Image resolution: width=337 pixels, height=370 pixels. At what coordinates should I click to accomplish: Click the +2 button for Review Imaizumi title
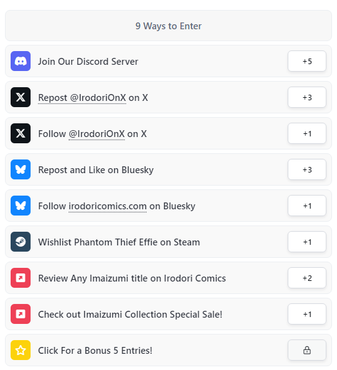(x=307, y=278)
